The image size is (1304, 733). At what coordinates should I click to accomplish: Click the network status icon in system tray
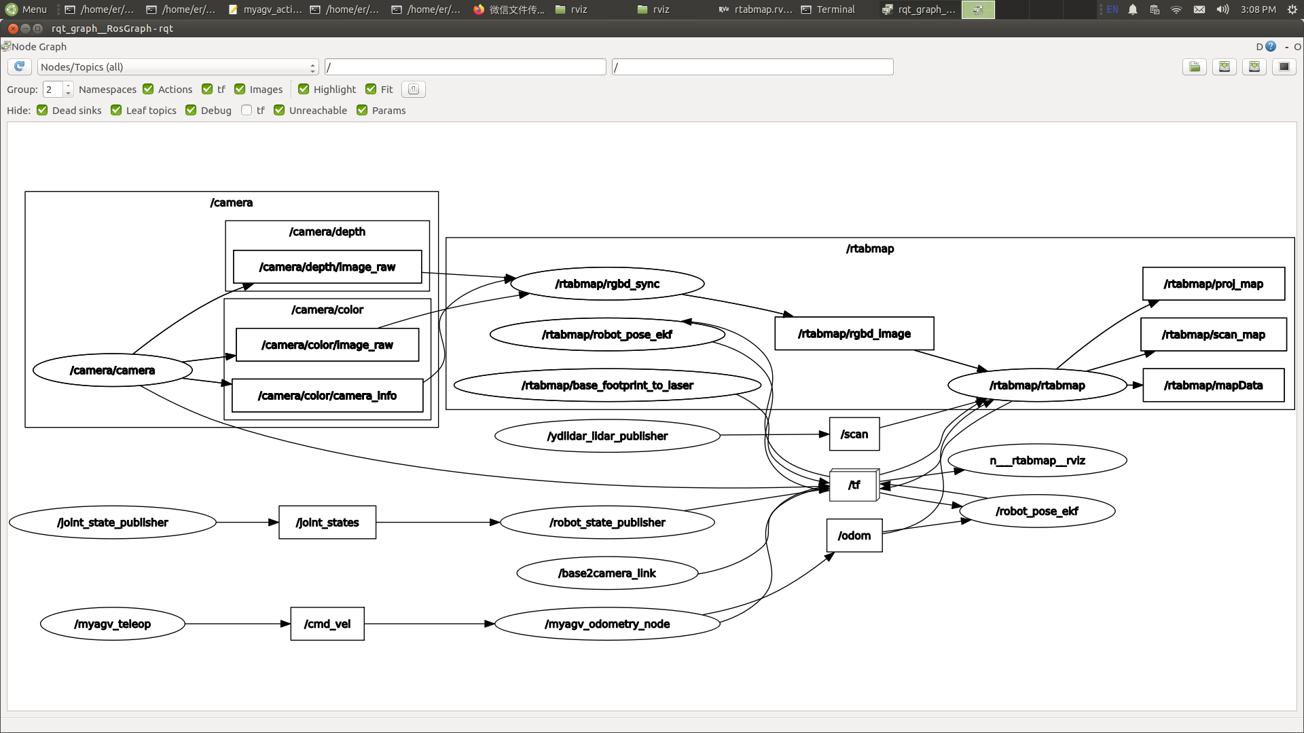[x=1174, y=9]
